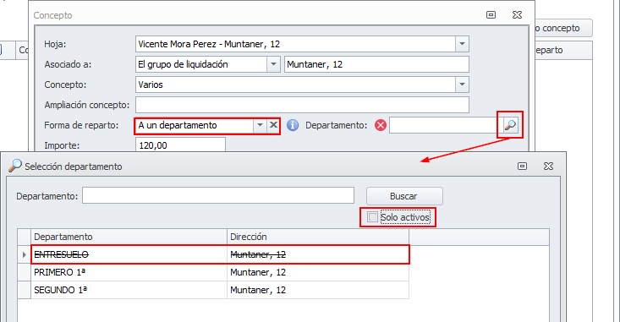Sort by the Departamento column header

click(x=129, y=237)
